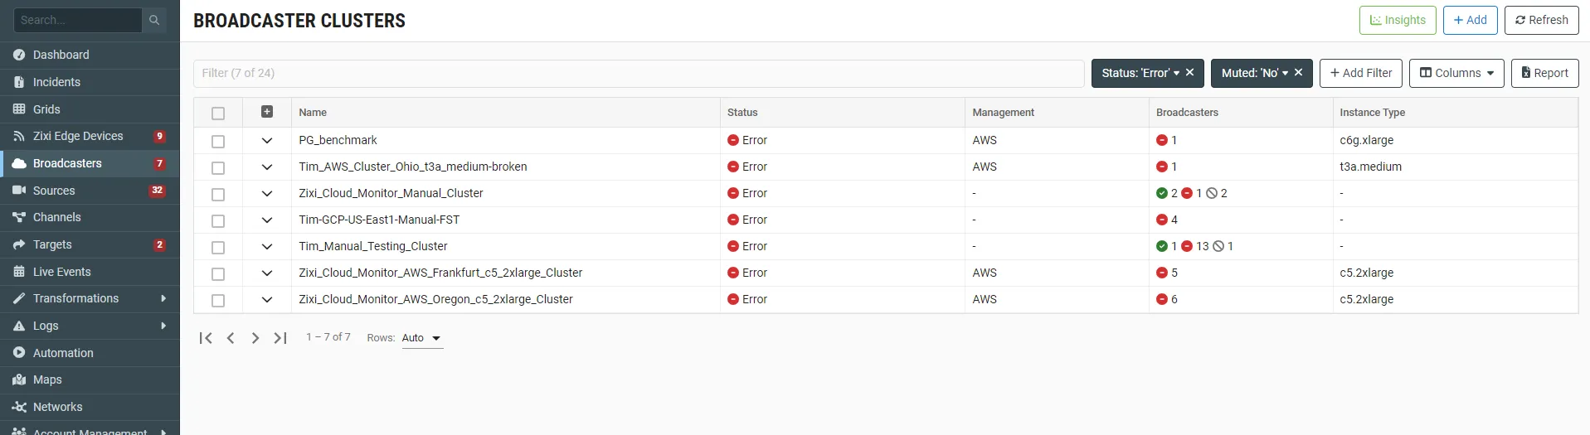
Task: Expand the Tim_AWS_Cluster_Ohio_t3a_medium-broken row
Action: [267, 167]
